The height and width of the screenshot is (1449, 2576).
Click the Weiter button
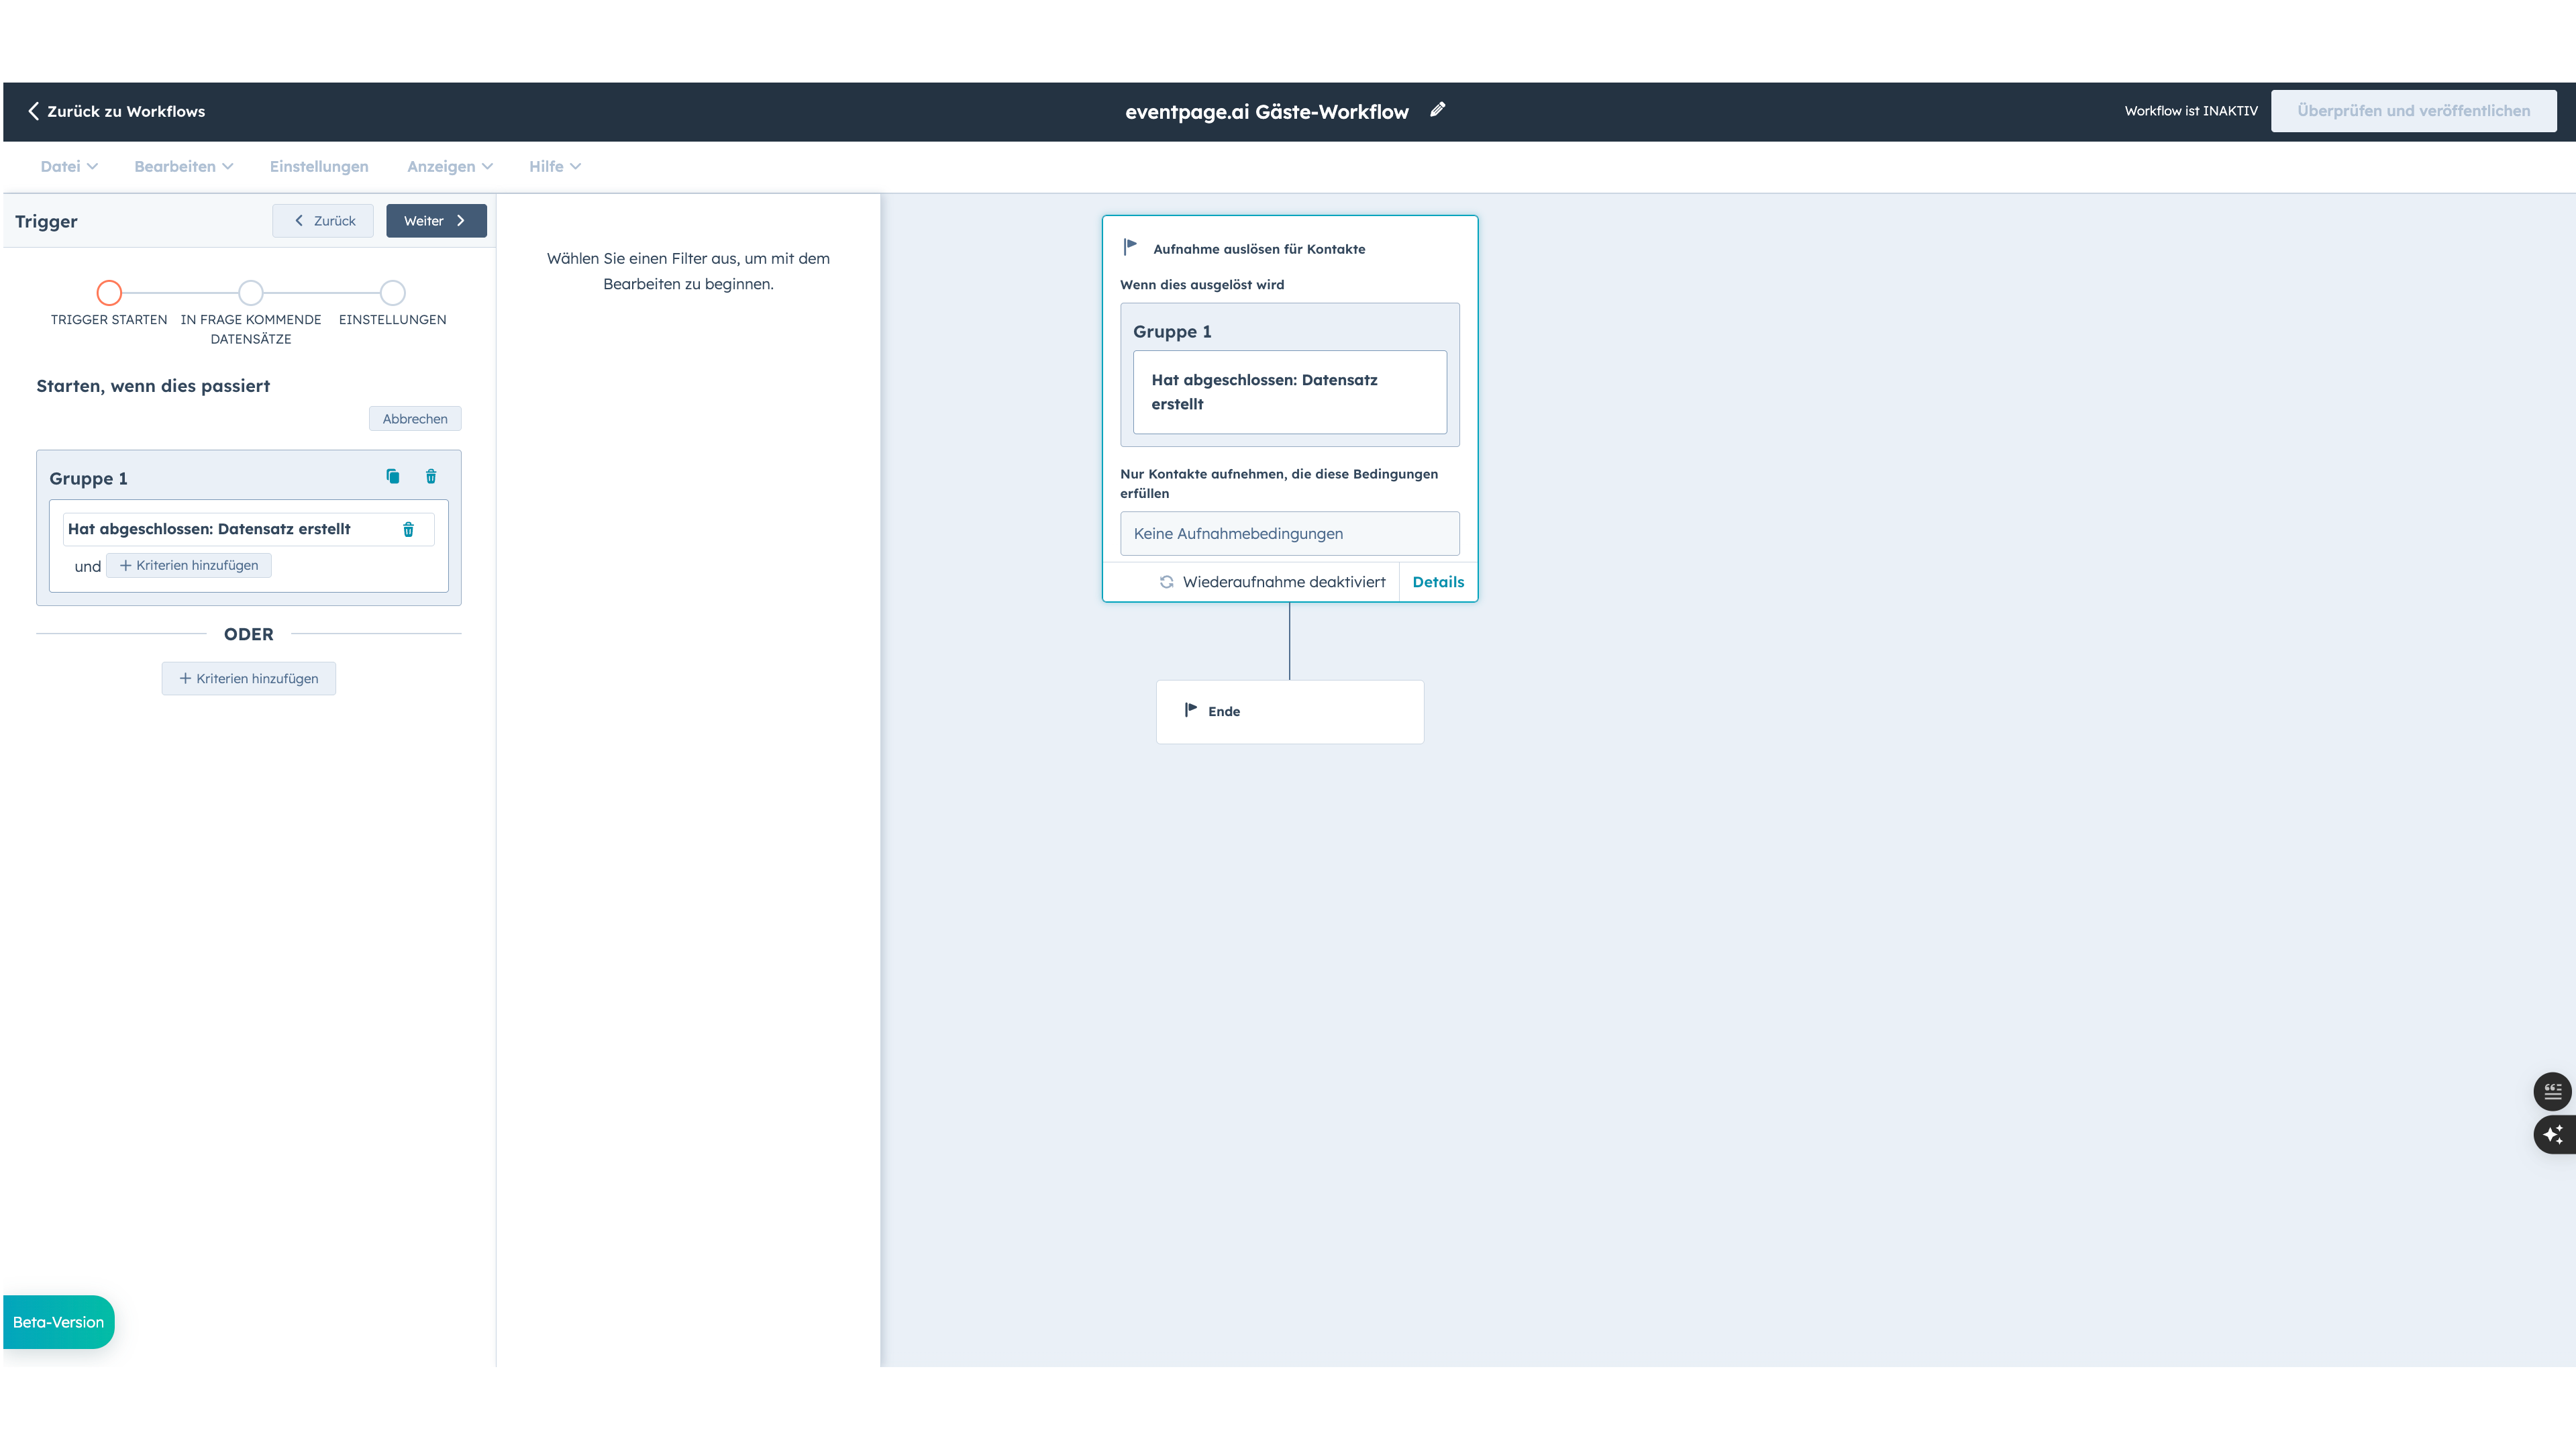435,220
